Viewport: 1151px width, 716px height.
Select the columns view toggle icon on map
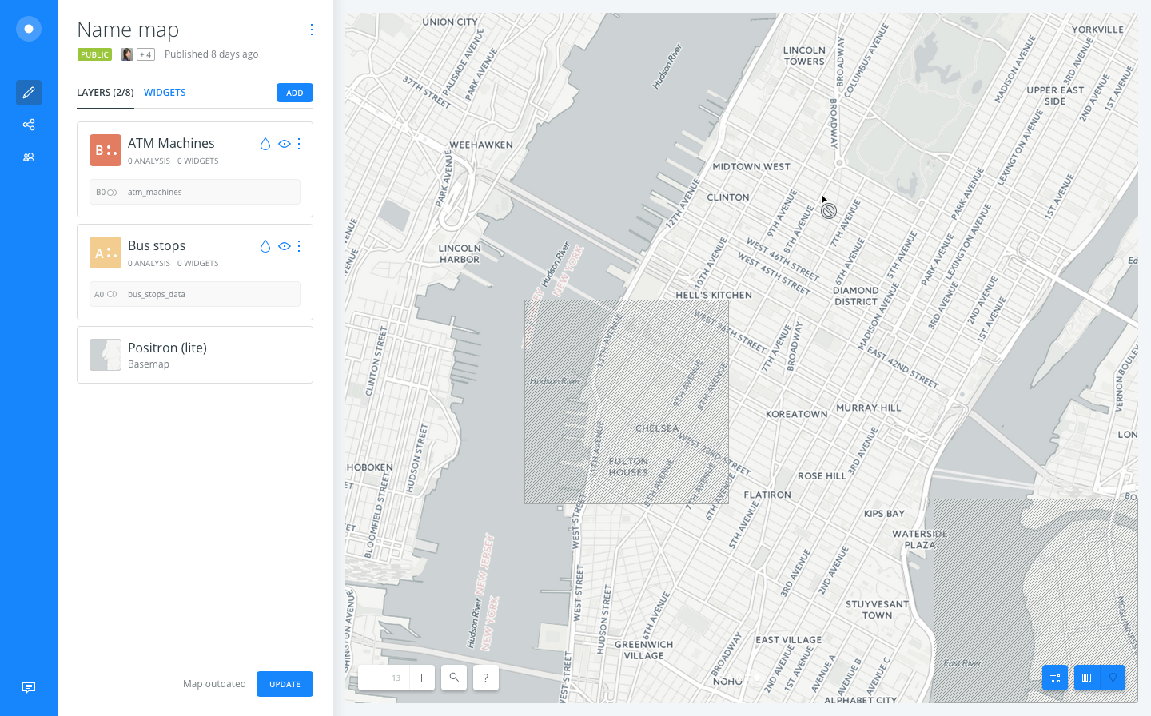[1087, 678]
